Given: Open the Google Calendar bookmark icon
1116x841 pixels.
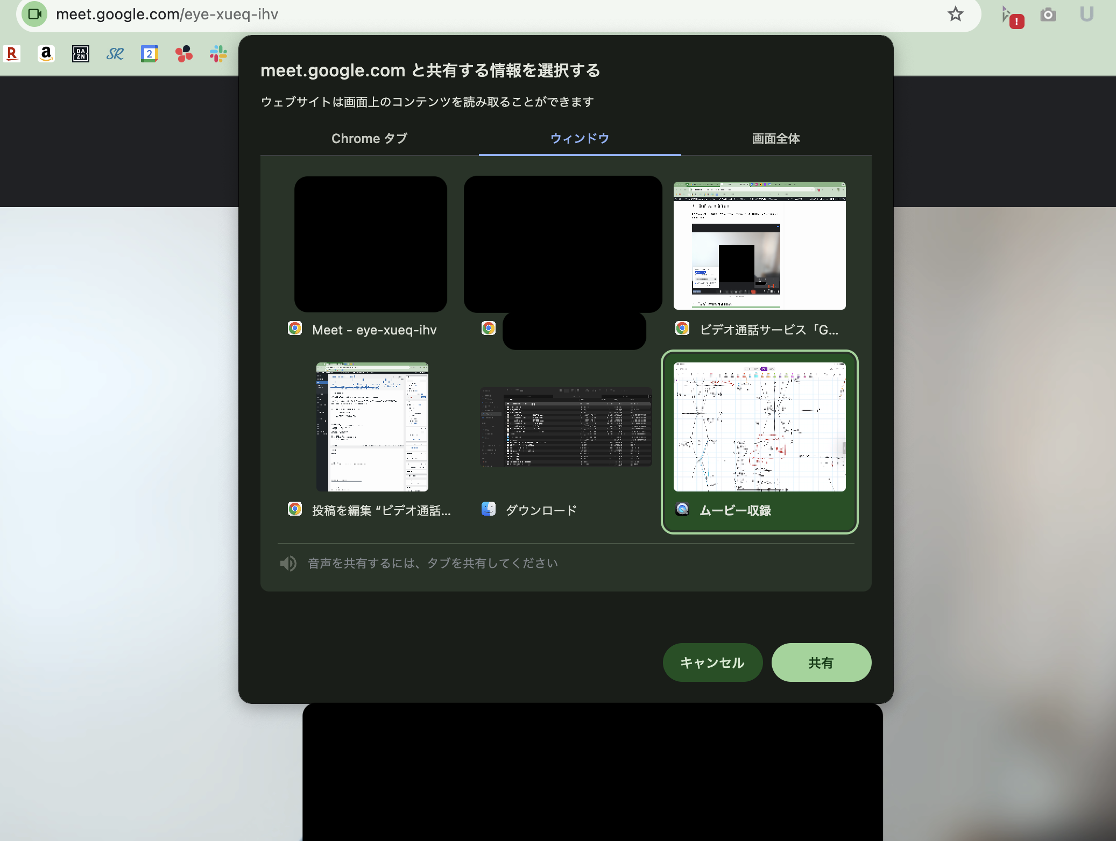Looking at the screenshot, I should 150,54.
